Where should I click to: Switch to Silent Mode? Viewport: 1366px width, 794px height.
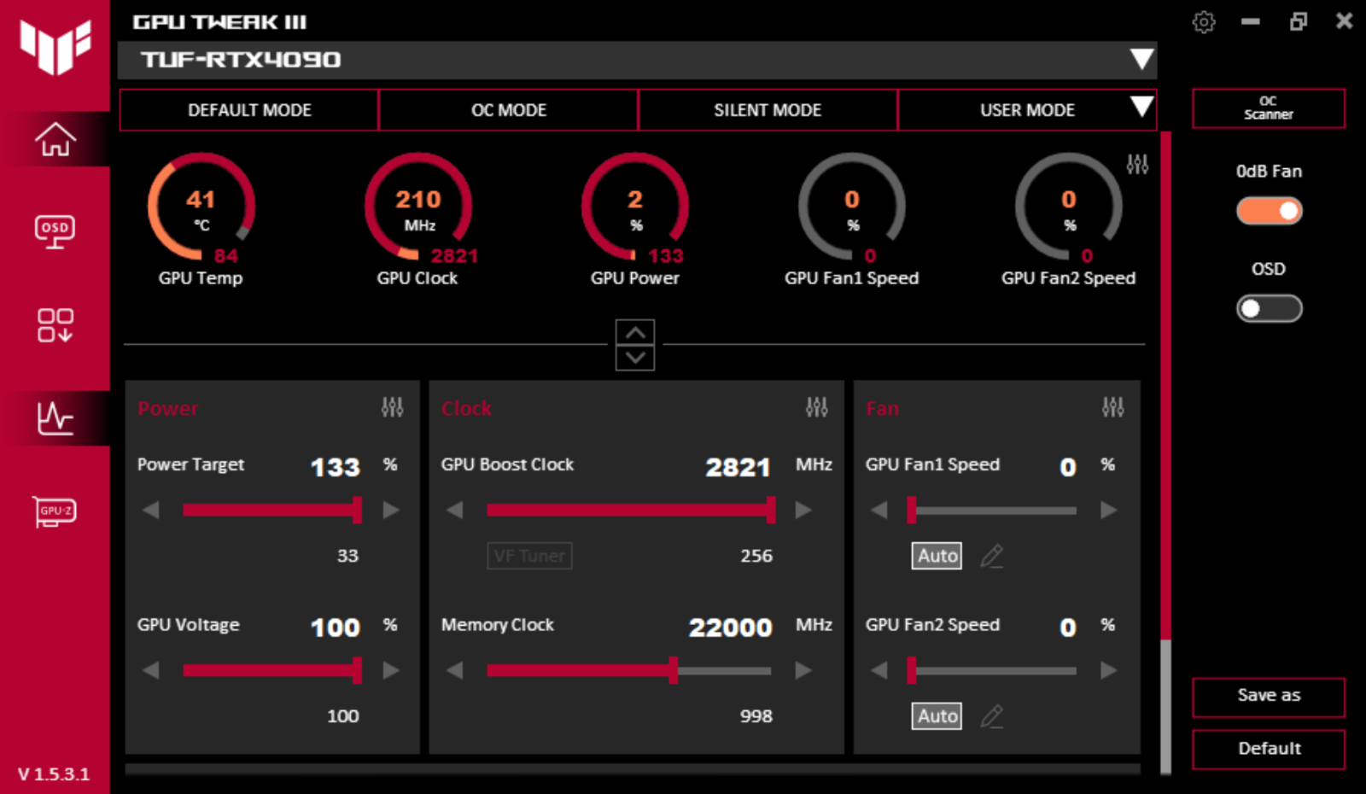[x=768, y=110]
